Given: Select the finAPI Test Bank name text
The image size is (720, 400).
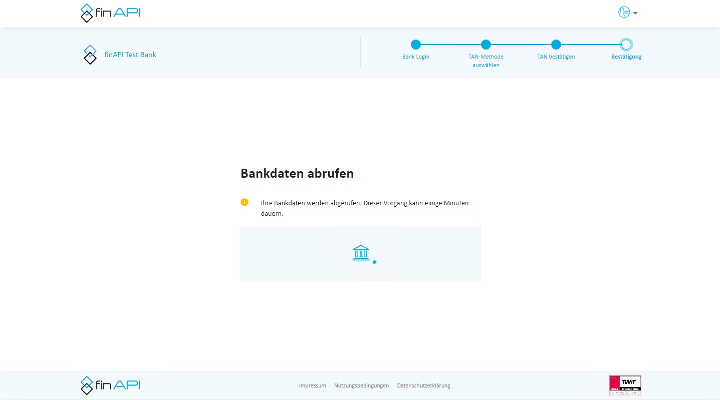Looking at the screenshot, I should [x=130, y=55].
